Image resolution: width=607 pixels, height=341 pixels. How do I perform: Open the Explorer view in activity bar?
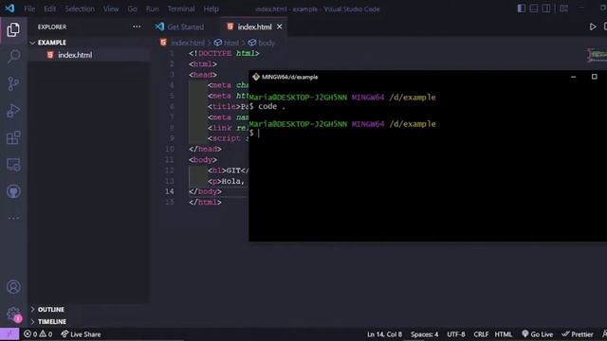coord(13,29)
